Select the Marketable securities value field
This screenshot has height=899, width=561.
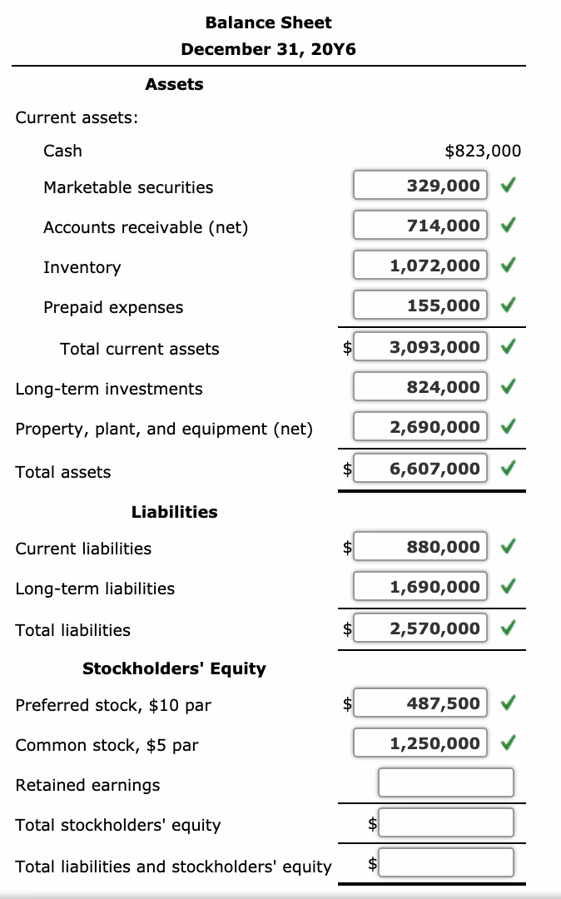point(420,185)
